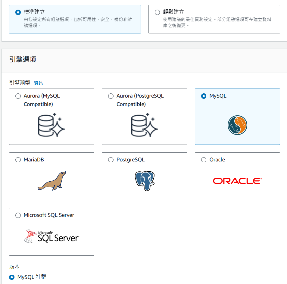Click the MariaDB label text
The width and height of the screenshot is (287, 284).
[34, 160]
